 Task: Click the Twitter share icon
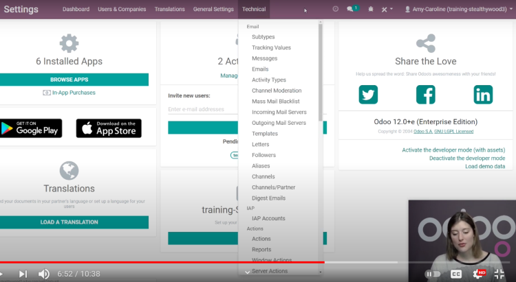[x=368, y=95]
